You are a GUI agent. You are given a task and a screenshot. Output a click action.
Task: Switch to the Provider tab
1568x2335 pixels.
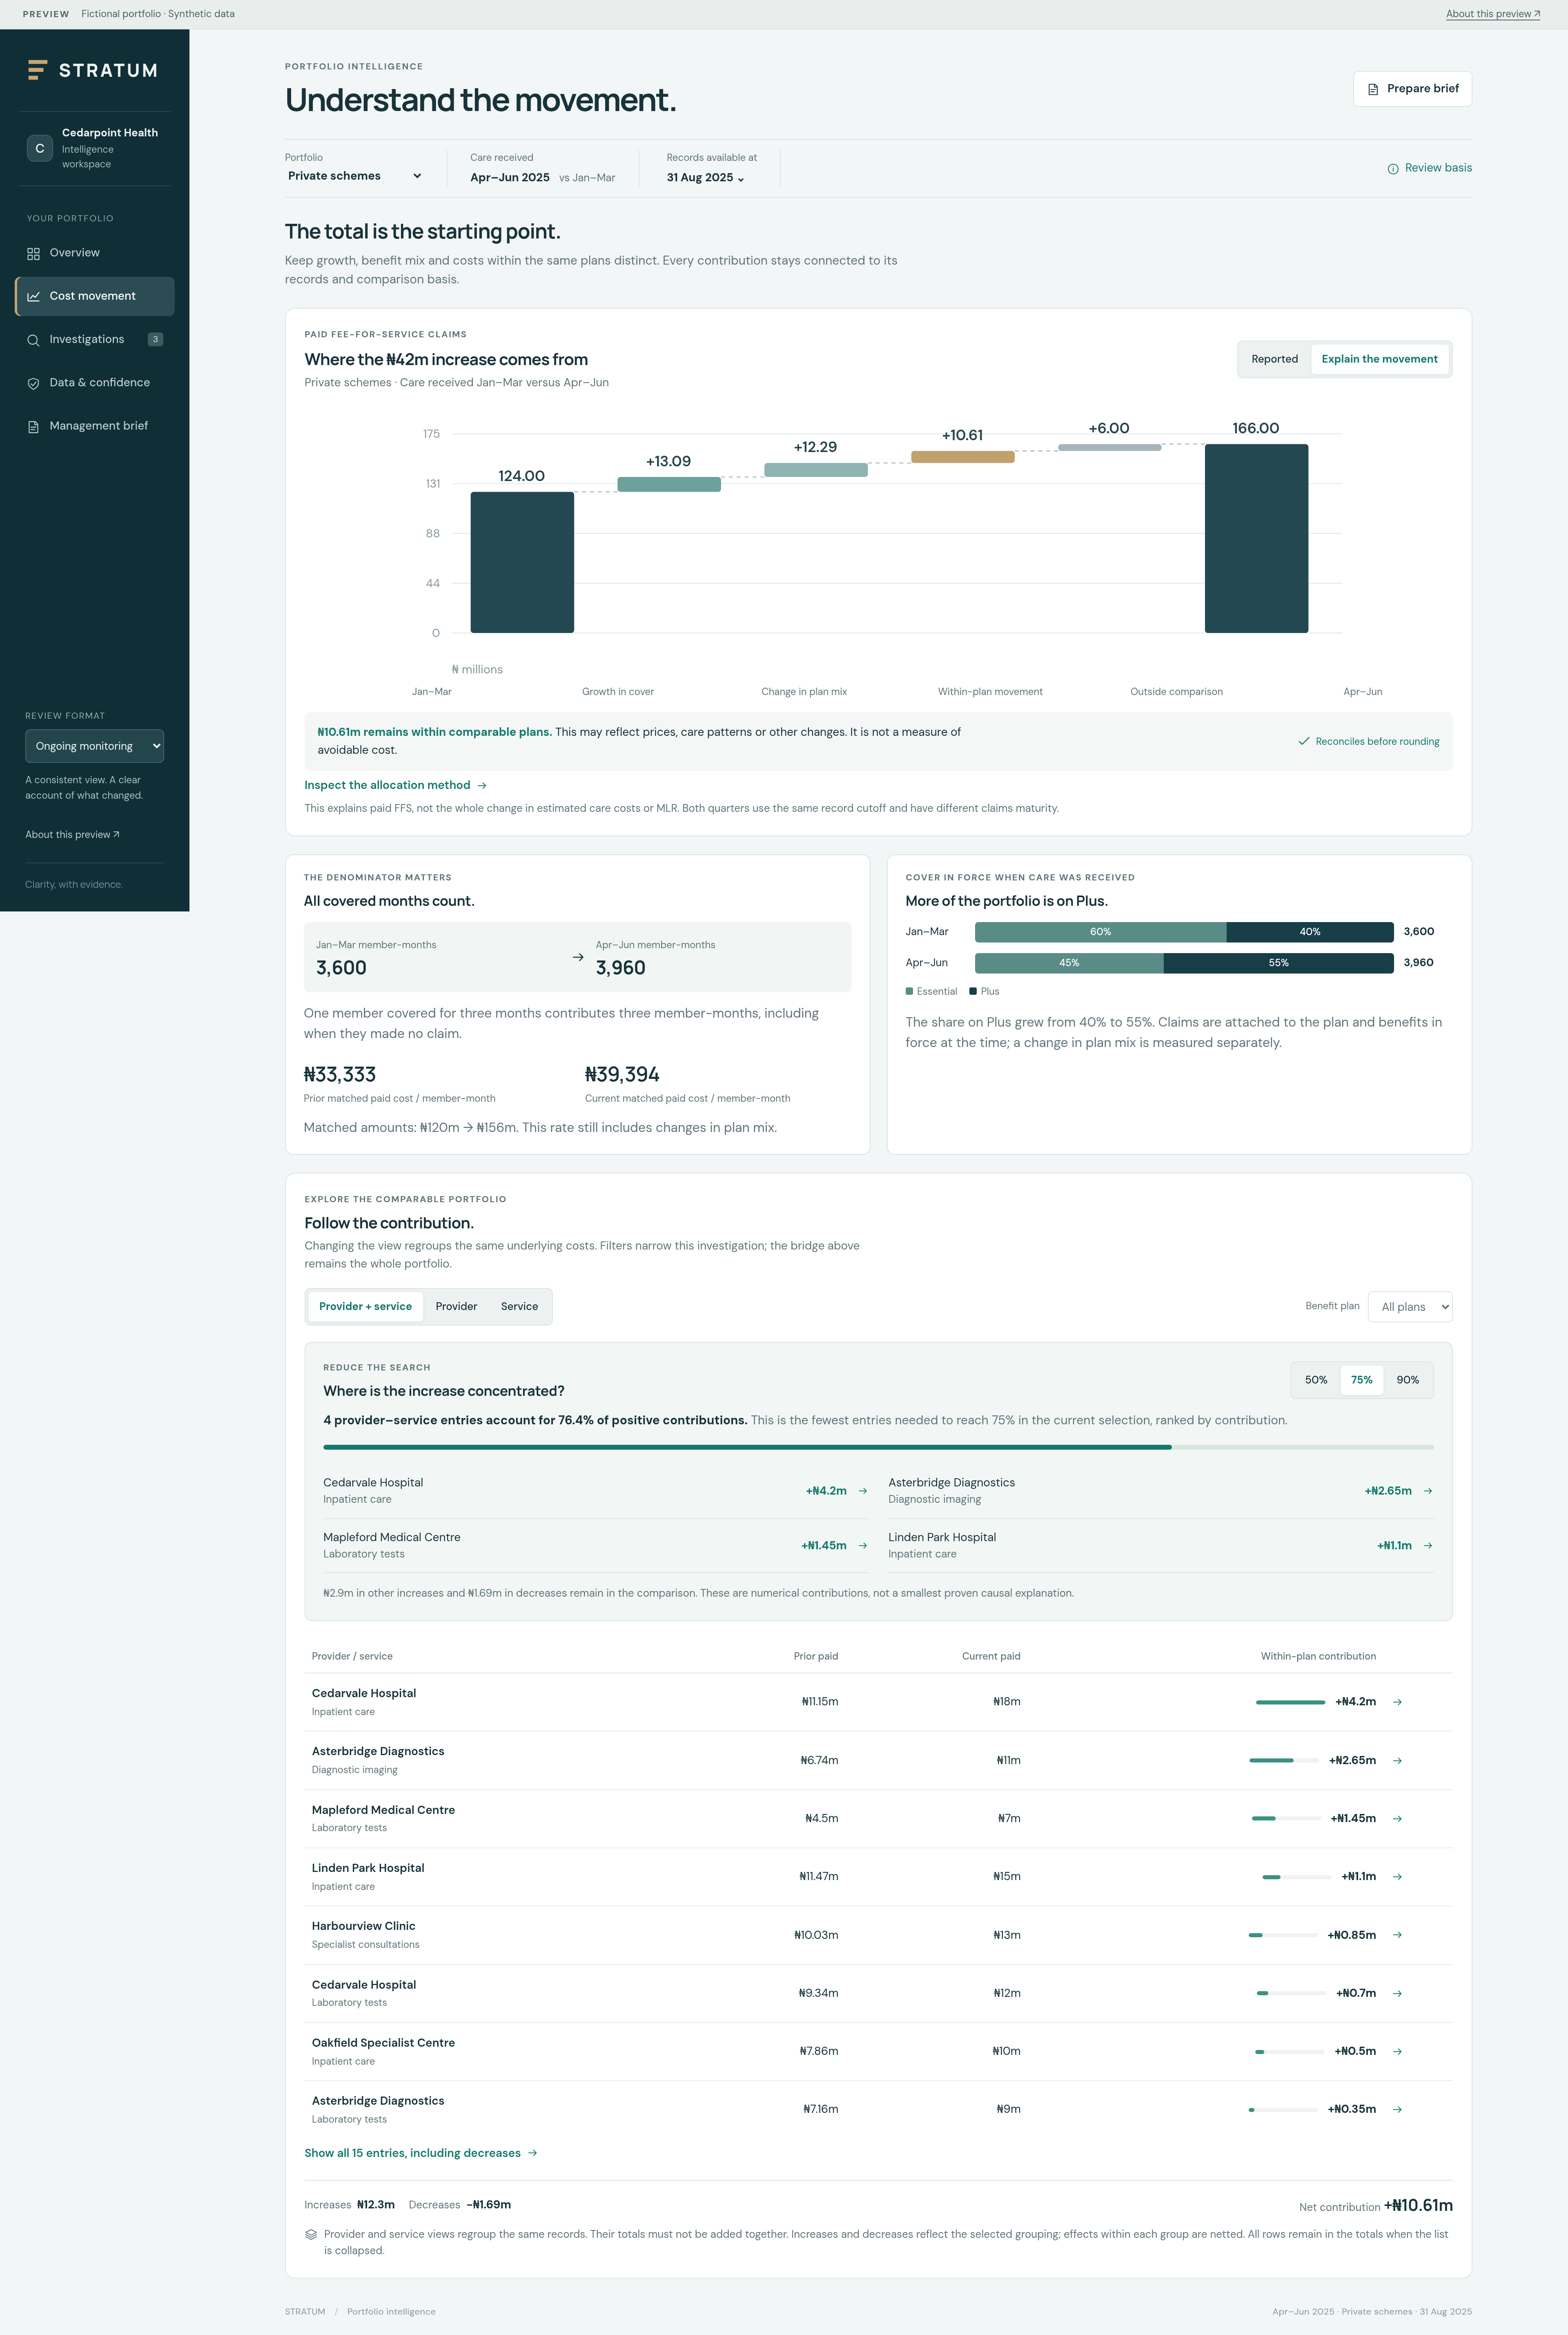pyautogui.click(x=456, y=1307)
